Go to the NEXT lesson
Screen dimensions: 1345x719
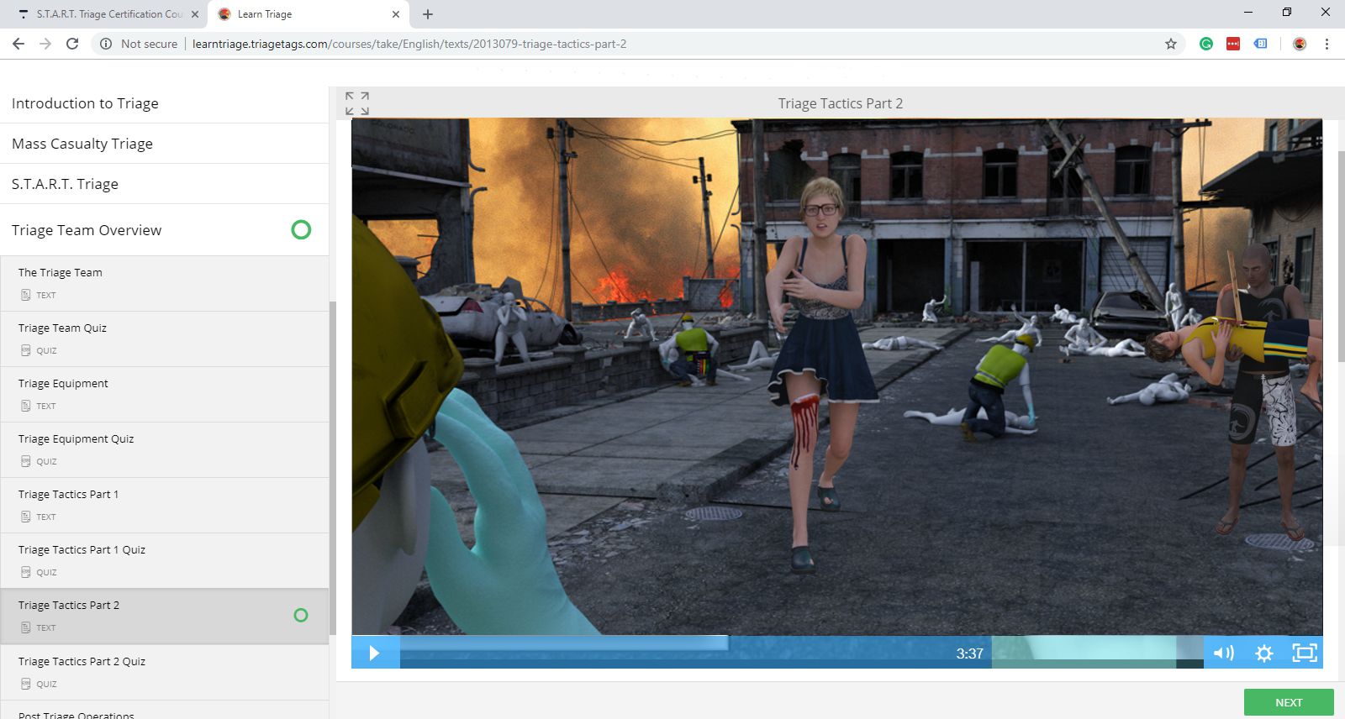(x=1289, y=702)
